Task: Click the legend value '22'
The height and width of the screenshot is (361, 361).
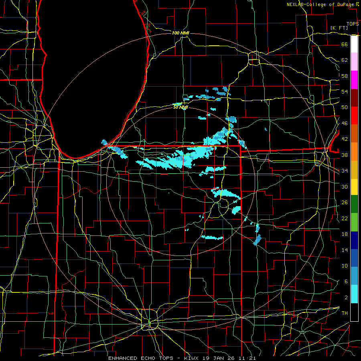Action: pos(345,218)
